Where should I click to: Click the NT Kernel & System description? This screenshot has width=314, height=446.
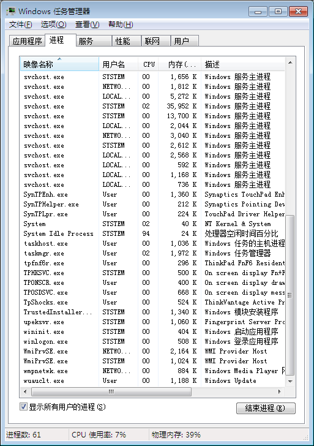point(237,224)
